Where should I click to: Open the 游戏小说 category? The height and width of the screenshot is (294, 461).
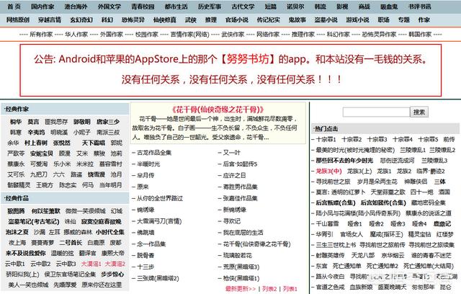point(357,19)
